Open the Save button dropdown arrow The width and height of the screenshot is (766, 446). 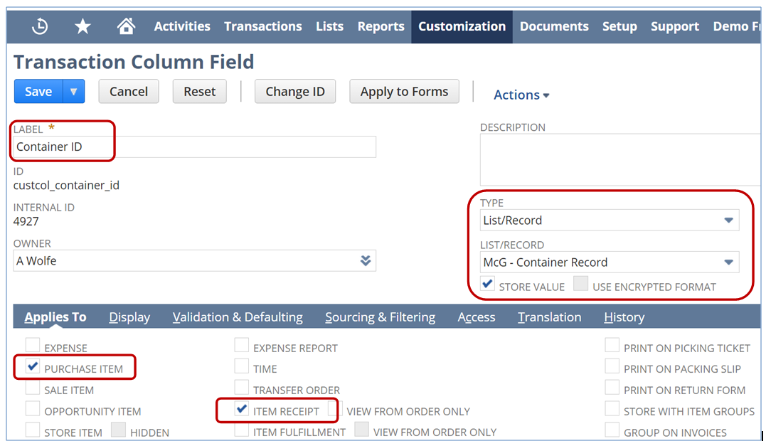(x=74, y=92)
